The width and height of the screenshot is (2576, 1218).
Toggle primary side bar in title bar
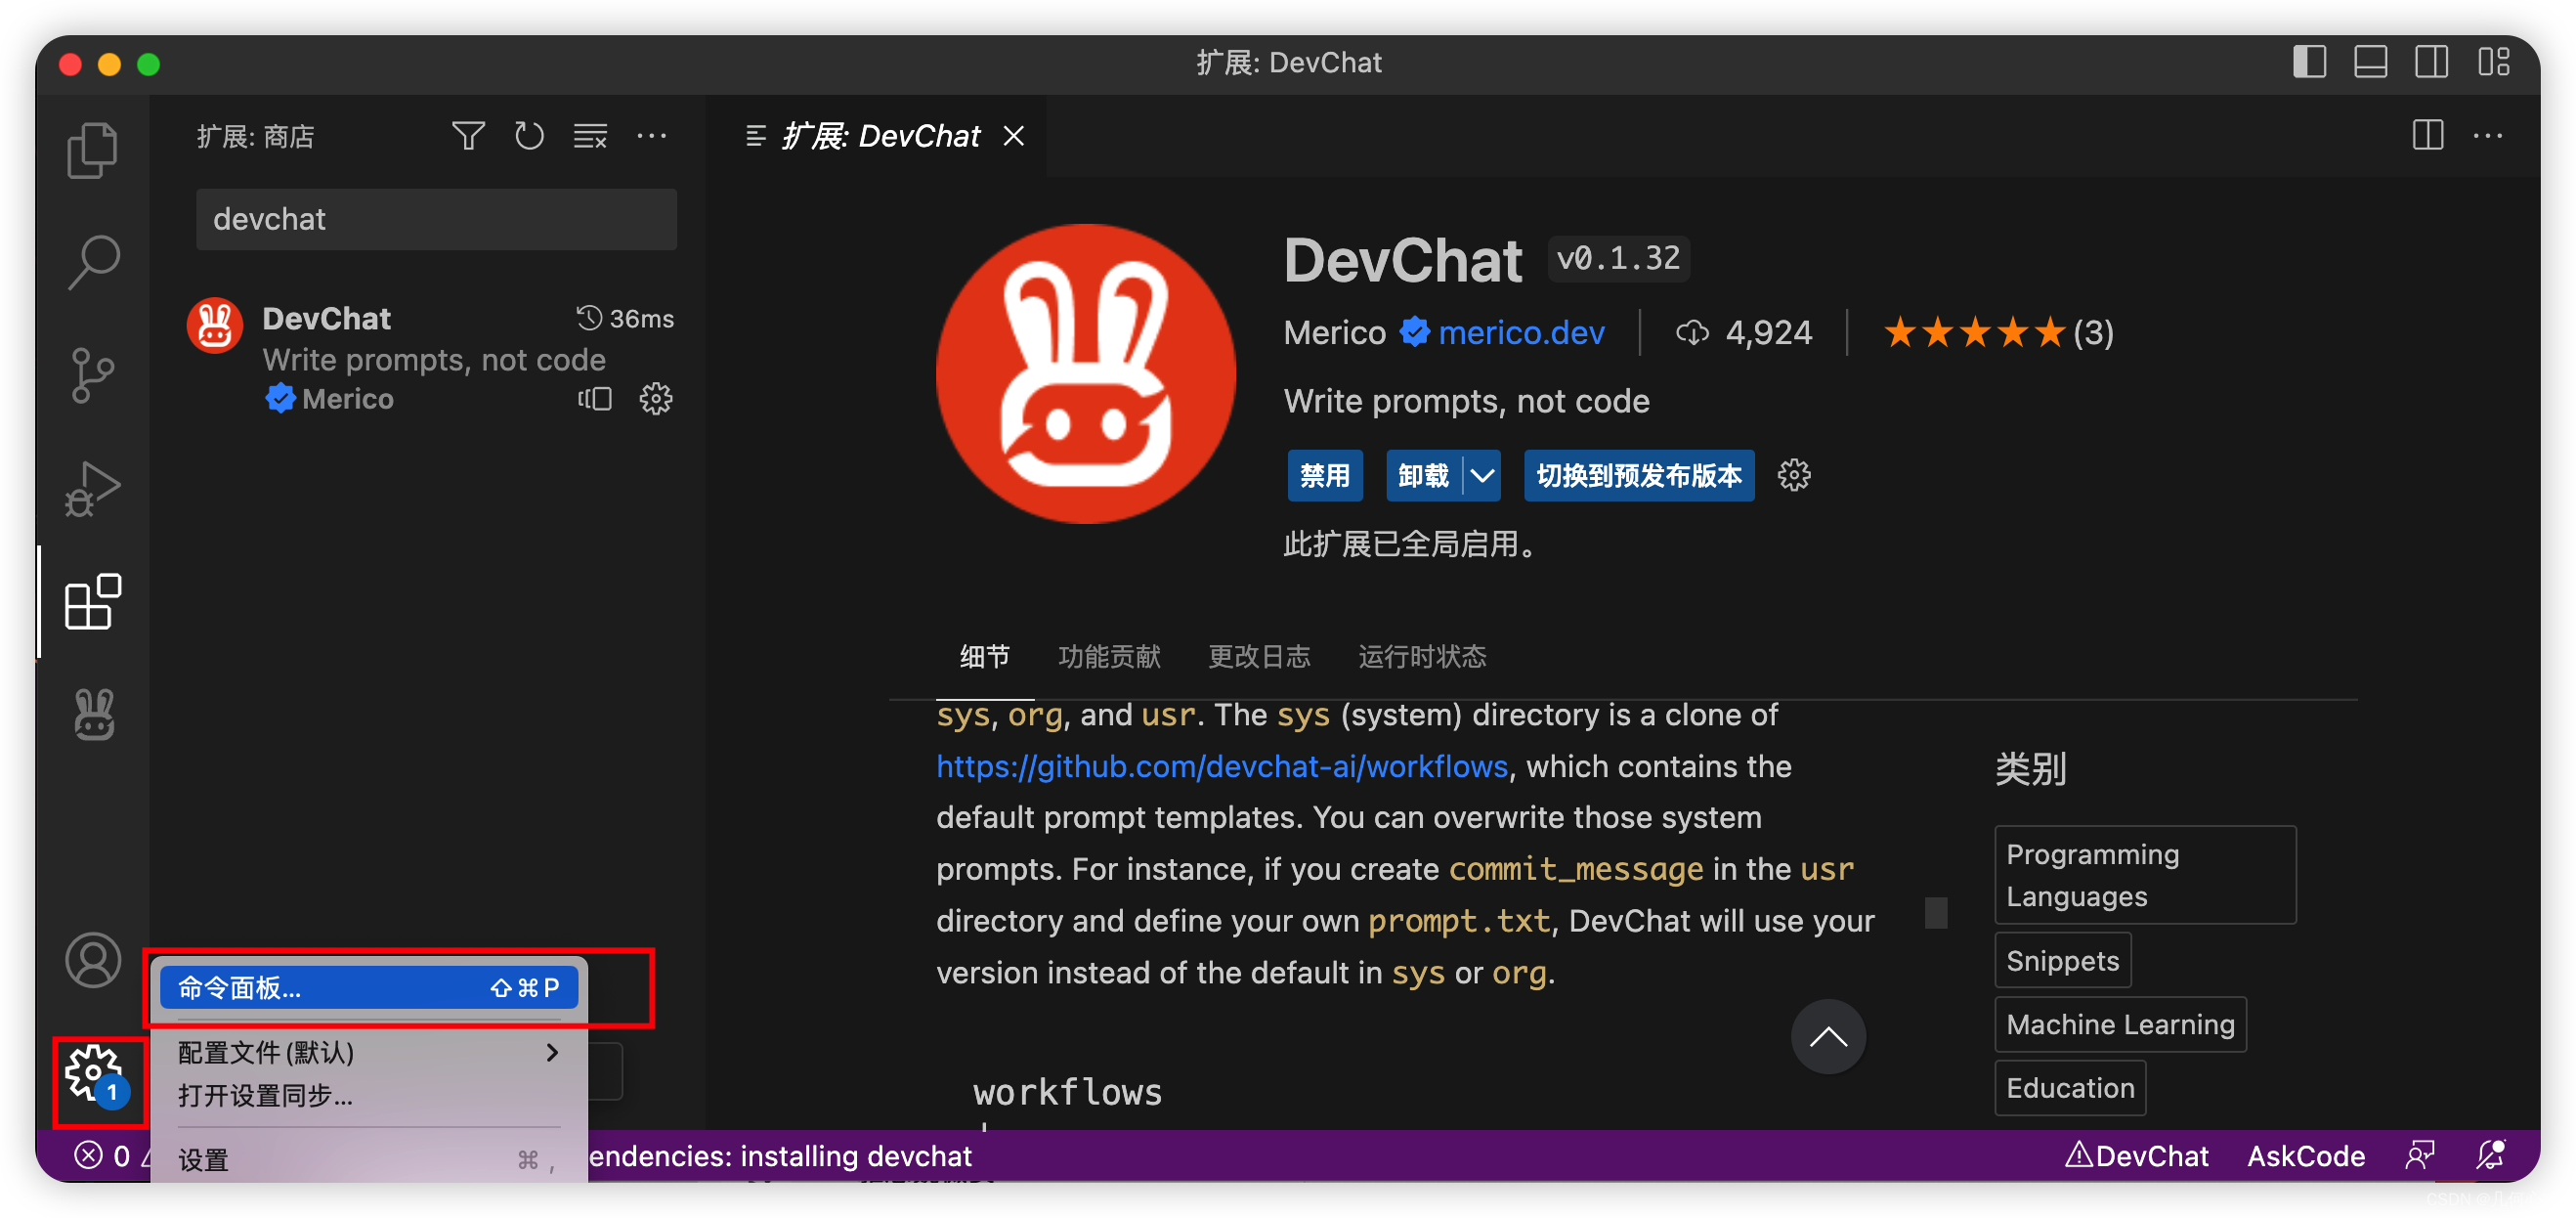pyautogui.click(x=2309, y=62)
